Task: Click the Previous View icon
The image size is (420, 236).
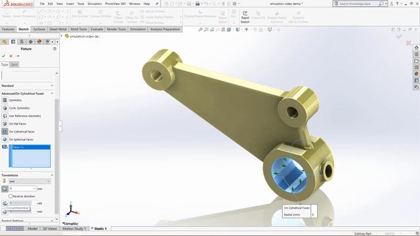Action: 212,29
